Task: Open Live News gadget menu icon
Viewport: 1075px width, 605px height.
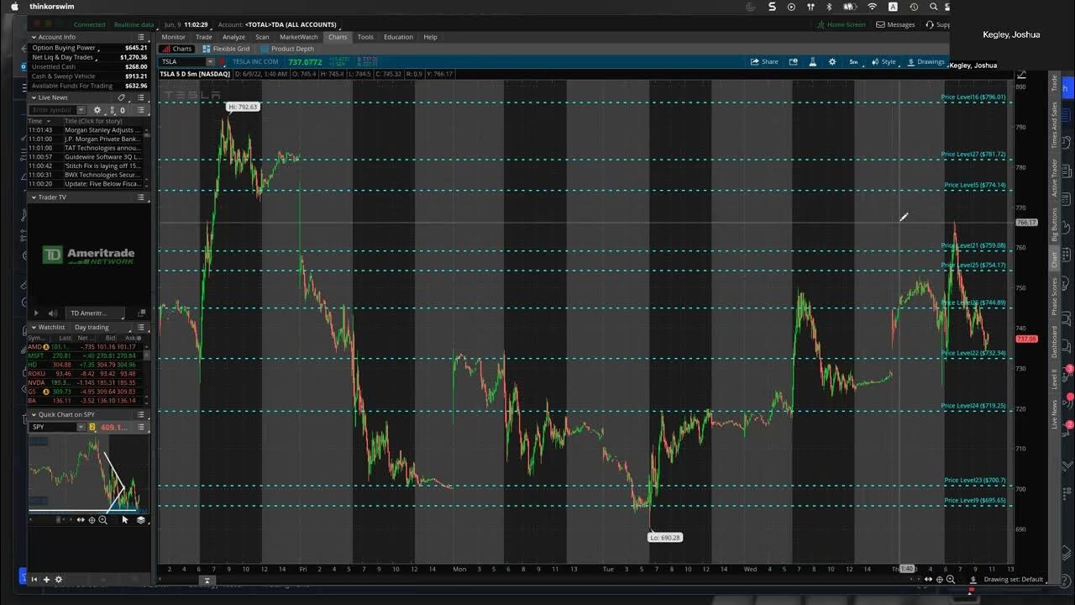Action: (141, 97)
